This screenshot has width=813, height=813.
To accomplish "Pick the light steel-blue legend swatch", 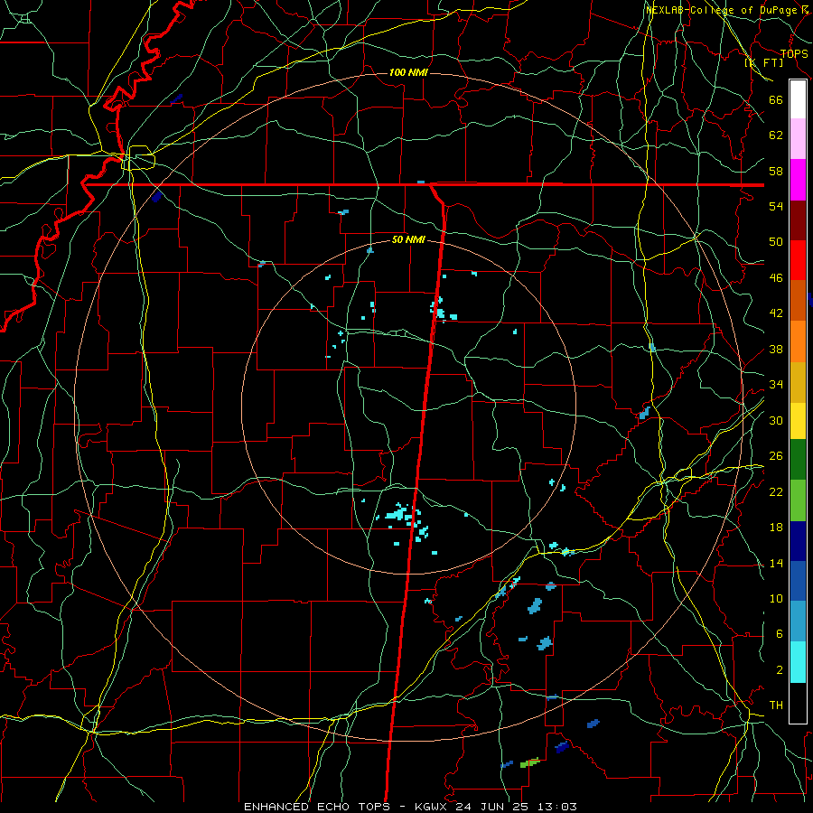I will tap(798, 621).
